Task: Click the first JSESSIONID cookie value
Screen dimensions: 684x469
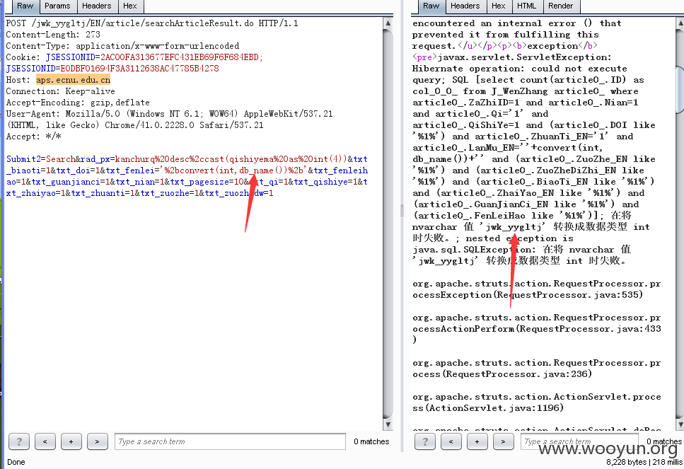Action: (x=179, y=57)
